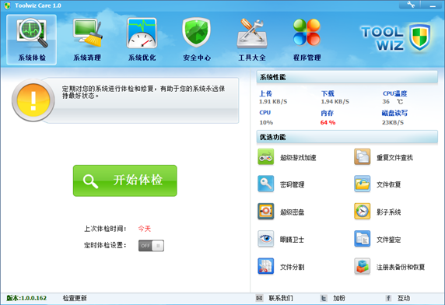Click the 文件恢复 text label
The width and height of the screenshot is (445, 305).
[x=388, y=184]
